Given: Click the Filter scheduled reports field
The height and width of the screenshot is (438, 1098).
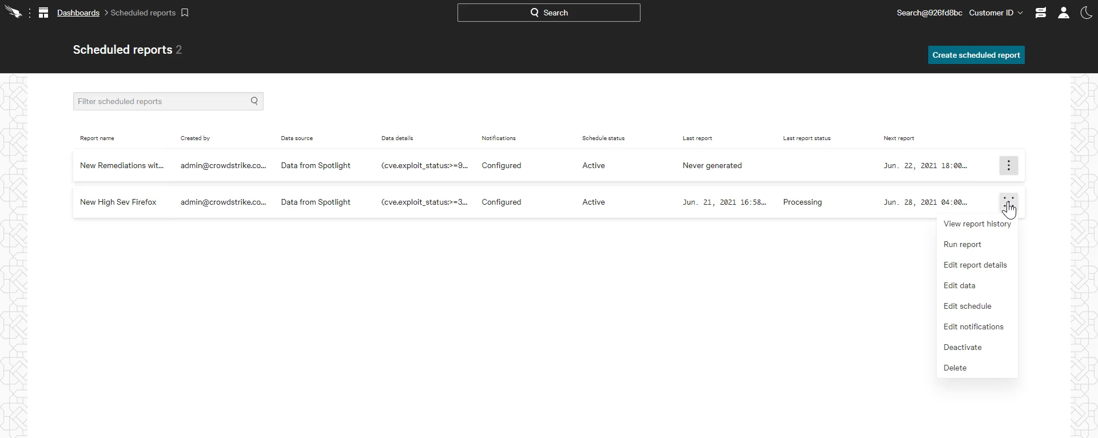Looking at the screenshot, I should pos(160,101).
